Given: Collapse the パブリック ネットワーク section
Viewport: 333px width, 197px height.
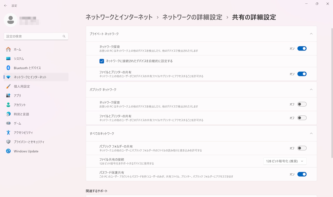Looking at the screenshot, I should tap(311, 90).
